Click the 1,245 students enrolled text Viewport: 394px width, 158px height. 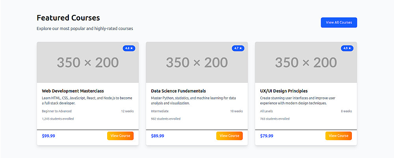58,119
